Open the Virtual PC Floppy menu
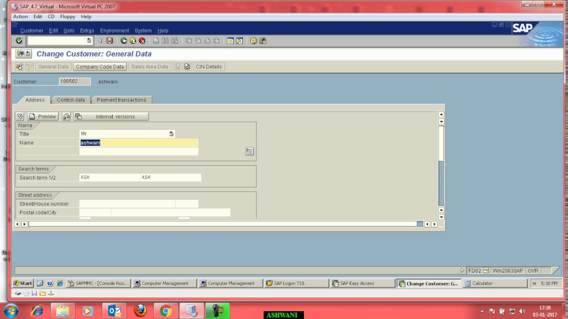568x319 pixels. tap(67, 17)
